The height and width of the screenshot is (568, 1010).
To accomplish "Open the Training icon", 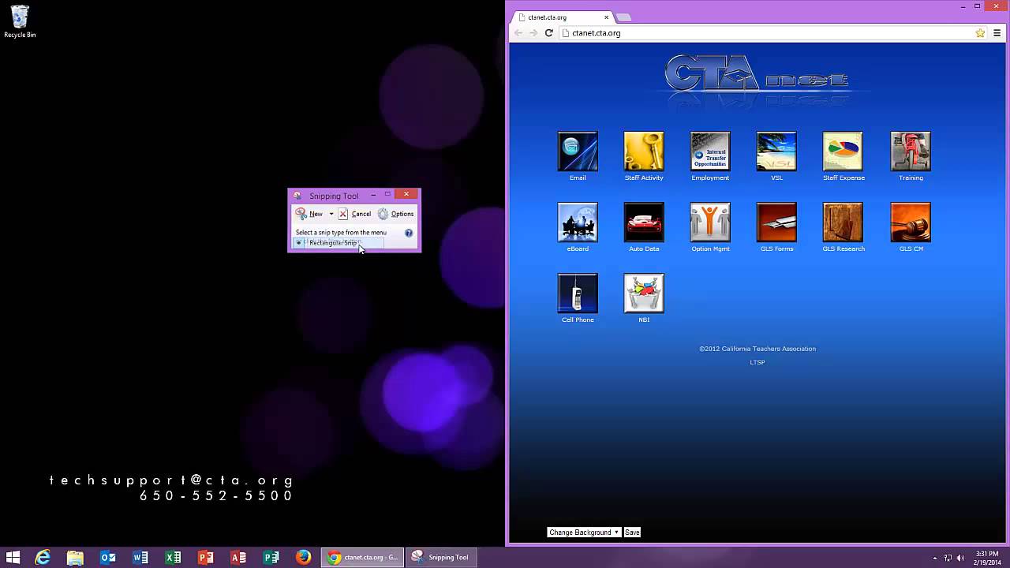I will click(911, 151).
